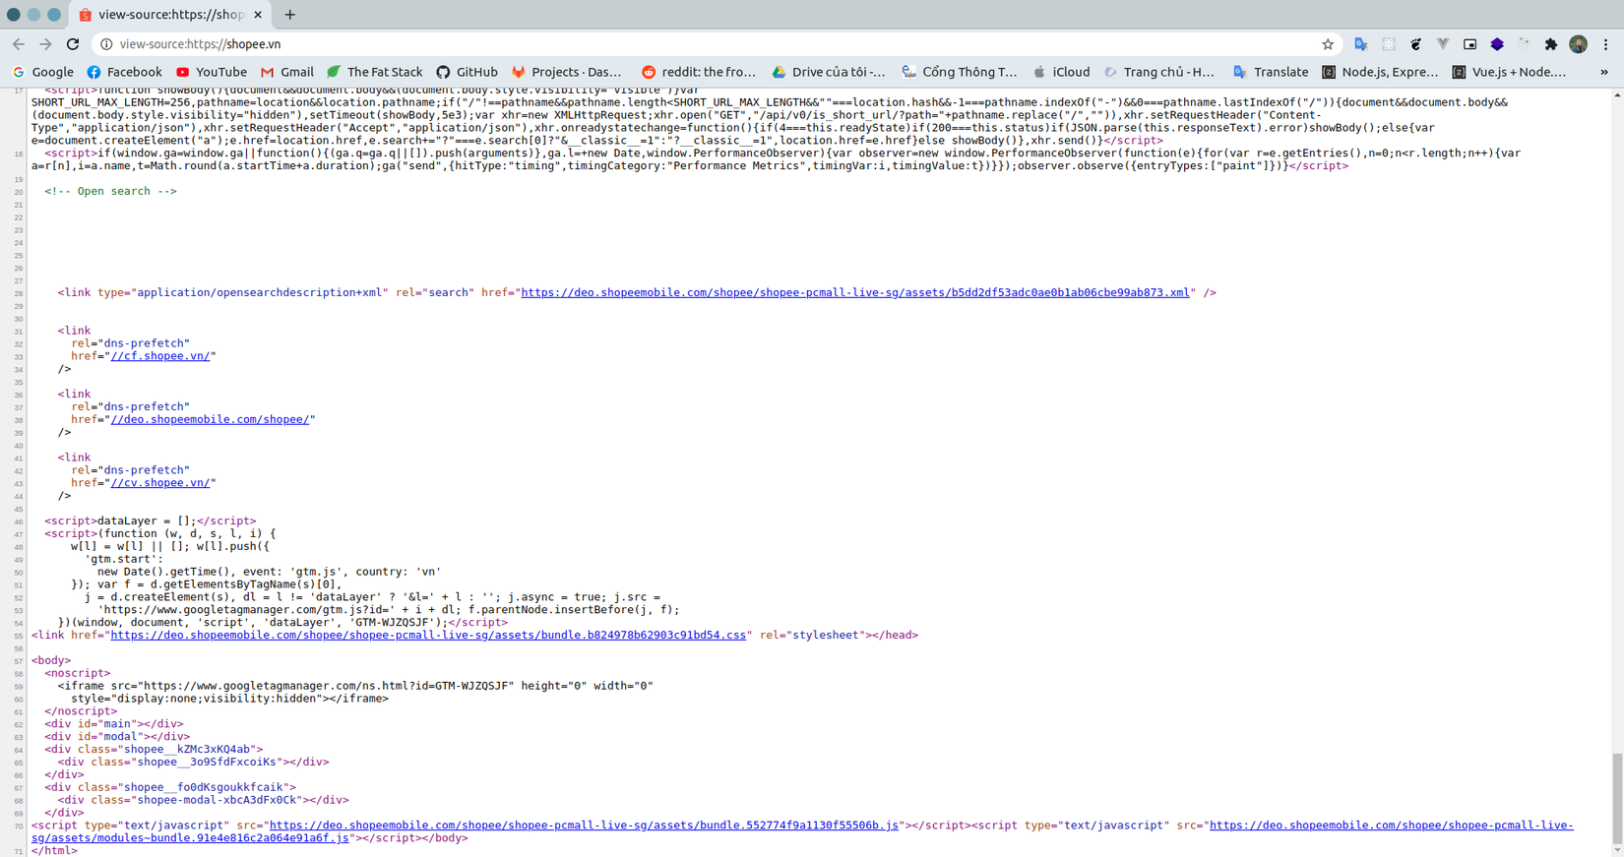Open the GitHub bookmark
The width and height of the screenshot is (1624, 857).
point(467,72)
